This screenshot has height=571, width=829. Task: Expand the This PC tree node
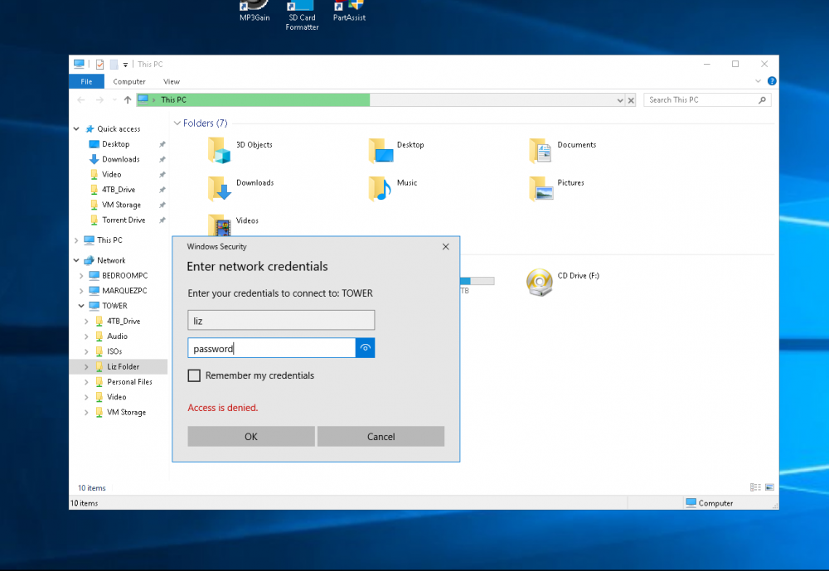[76, 240]
